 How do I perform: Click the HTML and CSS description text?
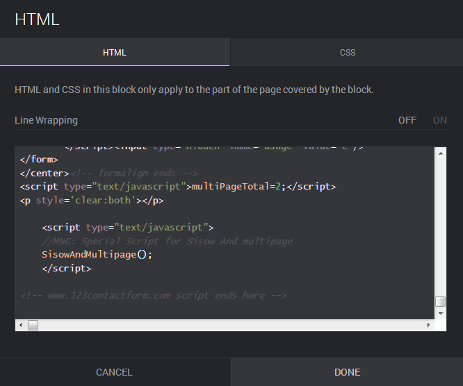[x=194, y=90]
